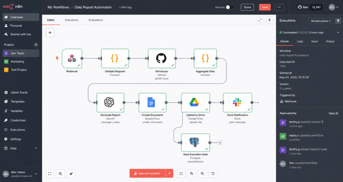Click the Add tag link

tap(125, 7)
